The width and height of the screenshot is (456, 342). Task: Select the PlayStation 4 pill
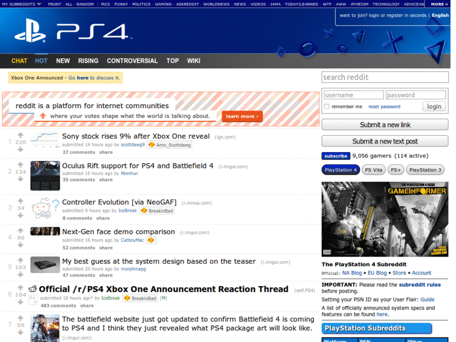[340, 170]
